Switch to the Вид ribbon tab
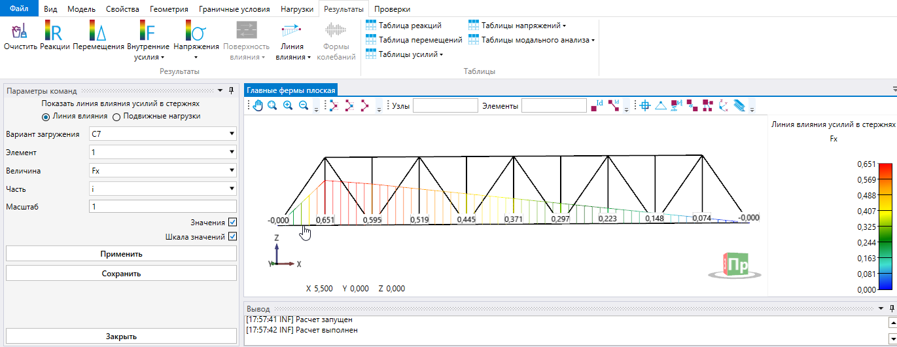 pyautogui.click(x=50, y=9)
